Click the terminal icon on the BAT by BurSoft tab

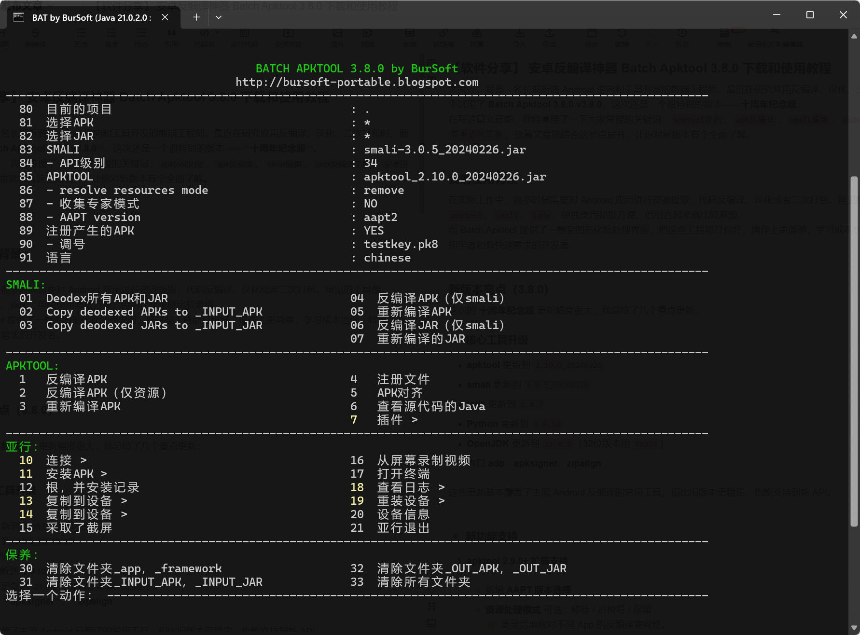[x=18, y=17]
